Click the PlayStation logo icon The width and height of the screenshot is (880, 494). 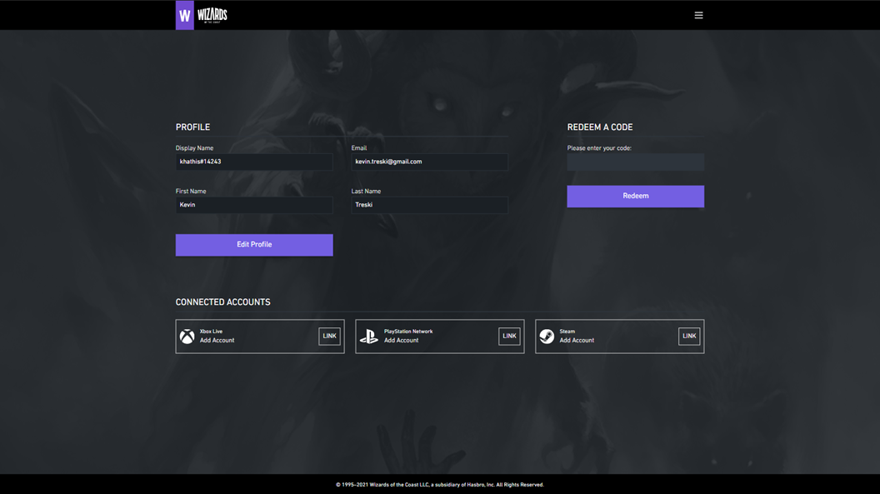tap(368, 337)
